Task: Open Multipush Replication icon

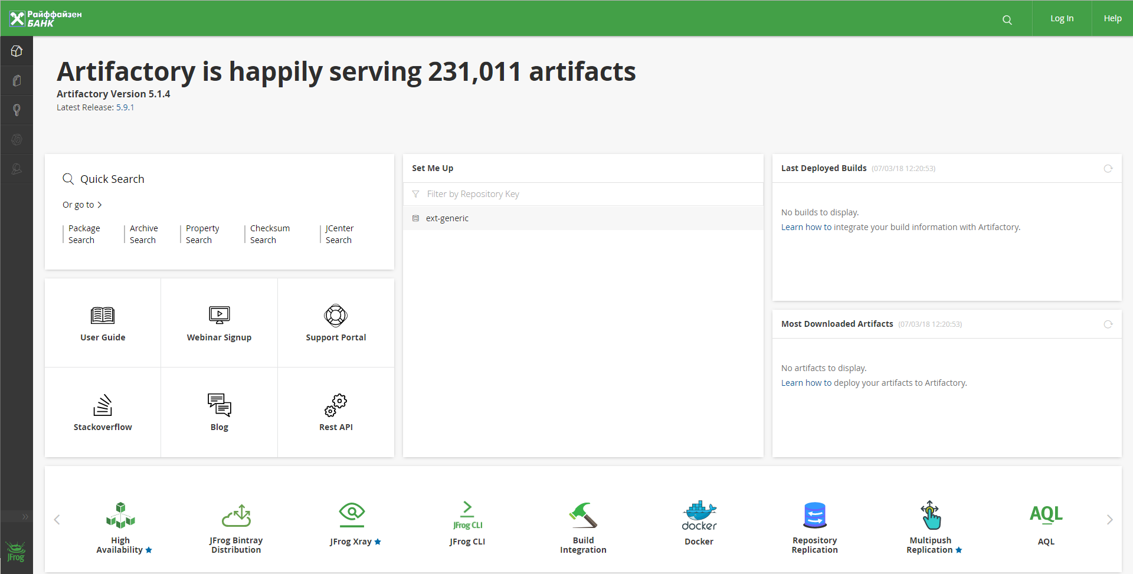Action: pyautogui.click(x=931, y=515)
